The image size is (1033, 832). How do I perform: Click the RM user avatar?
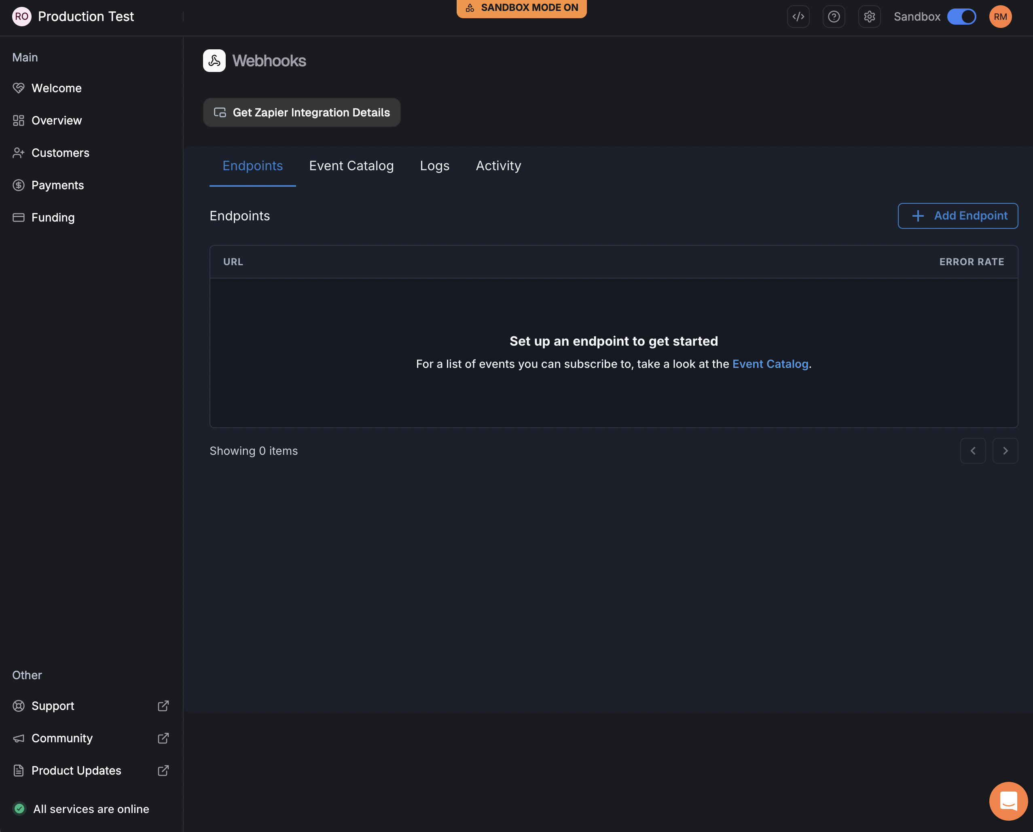tap(1000, 17)
